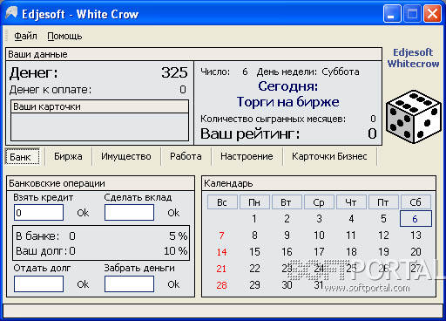
Task: Click the Сделать вклад input field
Action: click(129, 213)
